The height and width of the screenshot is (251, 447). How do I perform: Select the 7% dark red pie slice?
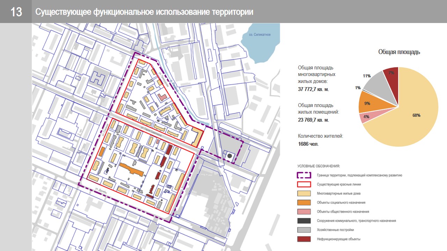[x=392, y=75]
